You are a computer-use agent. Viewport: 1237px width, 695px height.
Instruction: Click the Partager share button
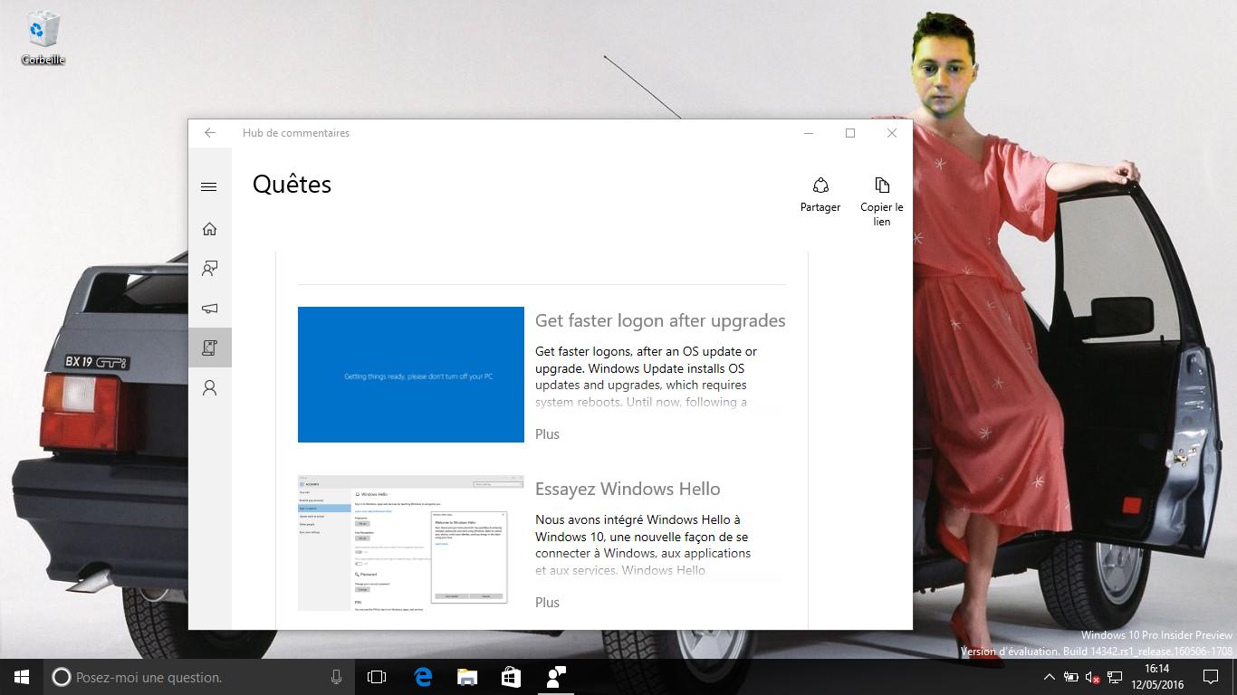point(820,195)
